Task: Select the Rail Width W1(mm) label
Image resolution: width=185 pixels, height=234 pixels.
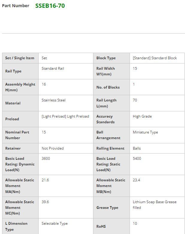Action: point(105,71)
